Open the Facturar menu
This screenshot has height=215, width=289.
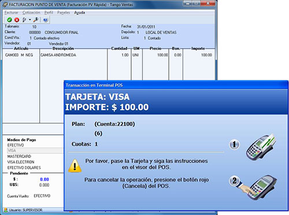12,13
